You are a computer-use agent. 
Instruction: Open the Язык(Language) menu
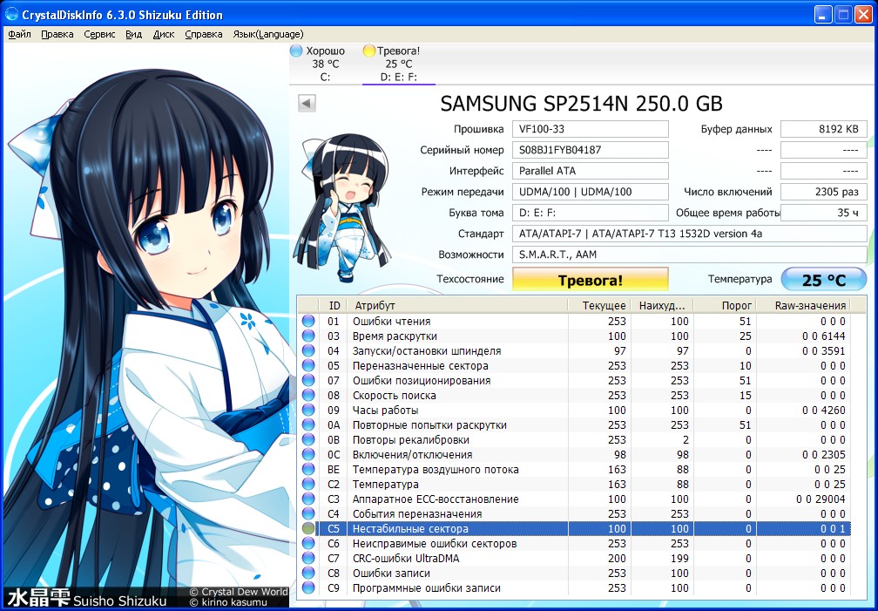268,34
